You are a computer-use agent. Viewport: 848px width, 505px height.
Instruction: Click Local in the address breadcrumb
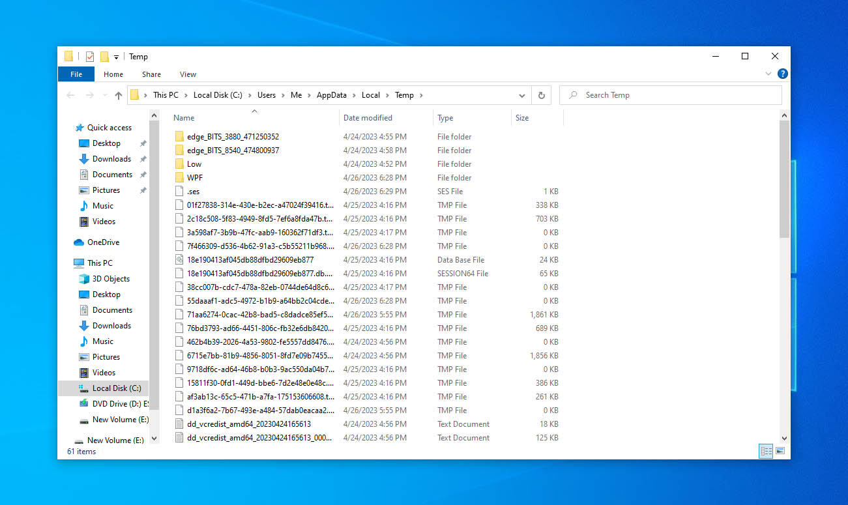(x=371, y=95)
